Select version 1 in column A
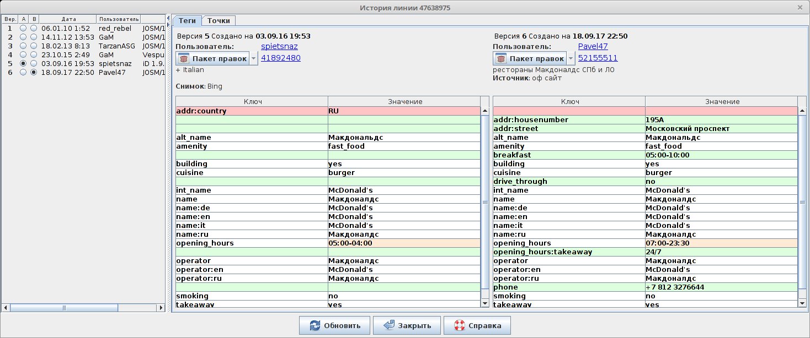 23,28
